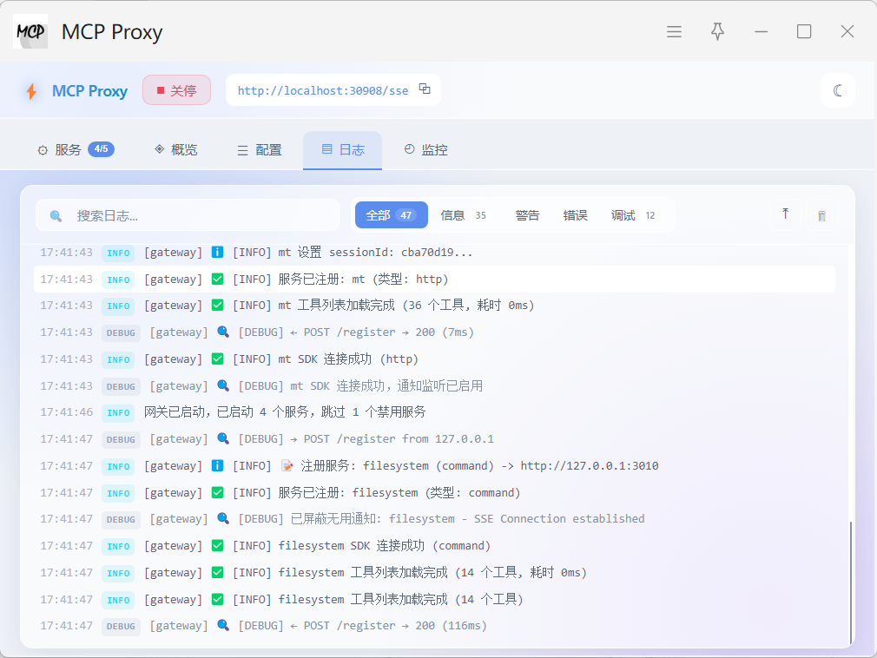Click green check on 服务已注册: mt row
The height and width of the screenshot is (658, 877).
pos(218,279)
